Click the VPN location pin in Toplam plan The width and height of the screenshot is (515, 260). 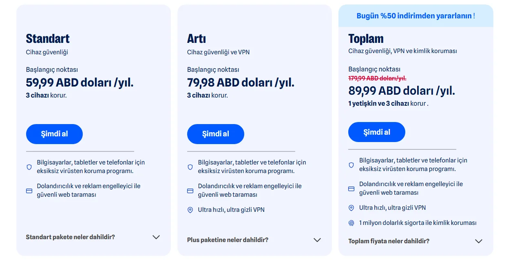click(x=351, y=208)
